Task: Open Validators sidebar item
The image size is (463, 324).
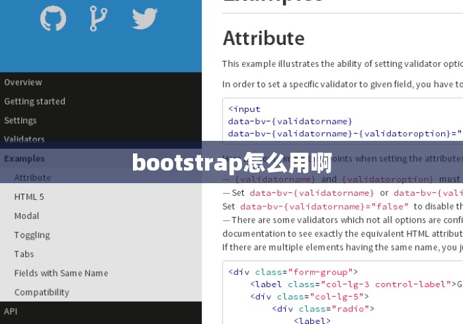Action: pyautogui.click(x=24, y=140)
